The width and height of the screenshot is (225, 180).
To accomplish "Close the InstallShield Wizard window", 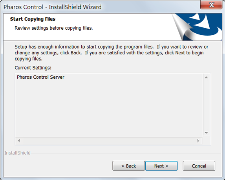I will tap(211, 5).
